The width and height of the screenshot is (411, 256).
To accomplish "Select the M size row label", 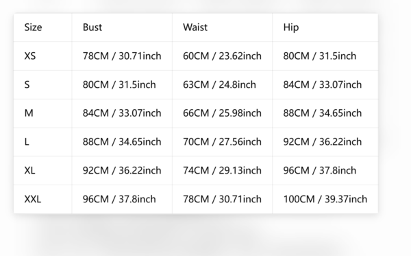I will pos(29,113).
